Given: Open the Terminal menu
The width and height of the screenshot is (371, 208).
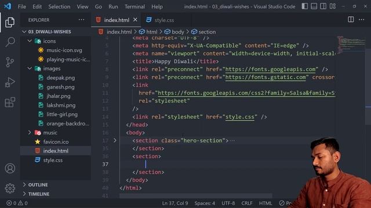Looking at the screenshot, I should tap(135, 6).
